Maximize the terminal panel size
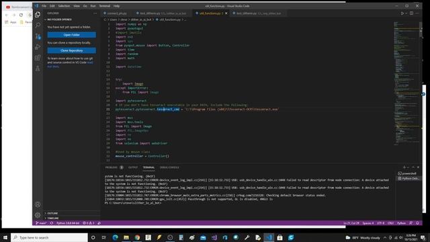 [x=413, y=167]
